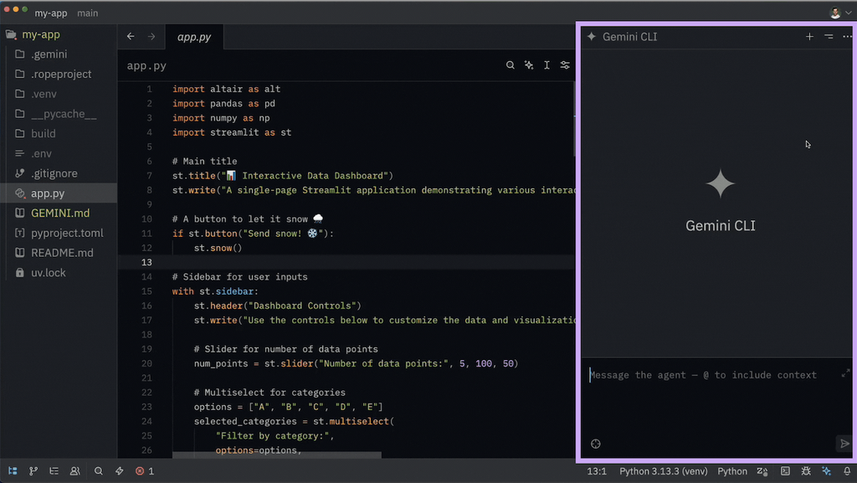Click the AI sparkle icon in editor toolbar
The height and width of the screenshot is (483, 857).
coord(529,64)
